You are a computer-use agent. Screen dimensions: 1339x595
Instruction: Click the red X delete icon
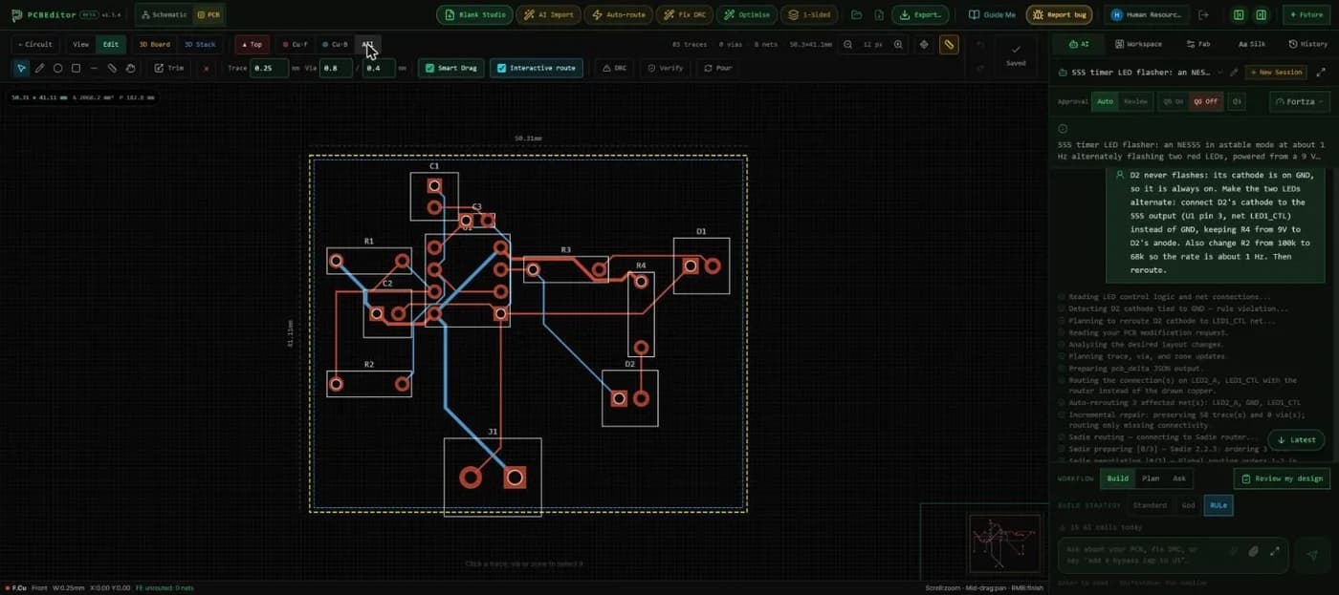point(206,68)
